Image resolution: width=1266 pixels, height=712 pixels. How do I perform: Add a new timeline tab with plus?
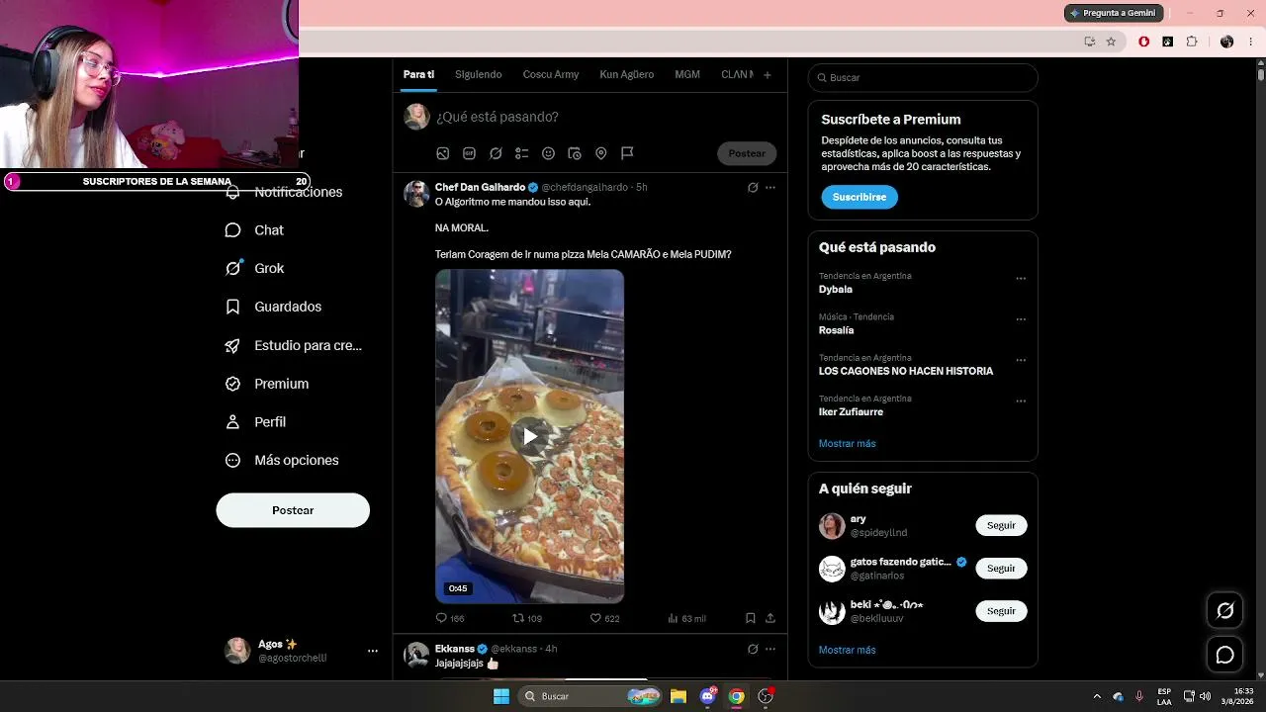click(767, 74)
